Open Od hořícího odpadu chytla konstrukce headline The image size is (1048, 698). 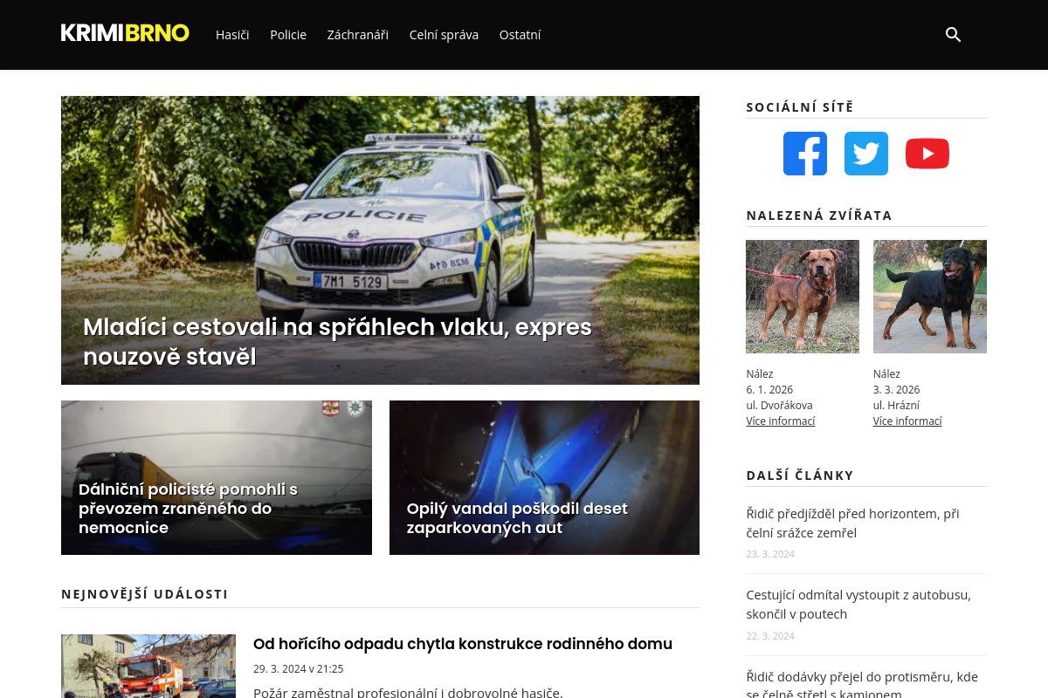pos(463,644)
